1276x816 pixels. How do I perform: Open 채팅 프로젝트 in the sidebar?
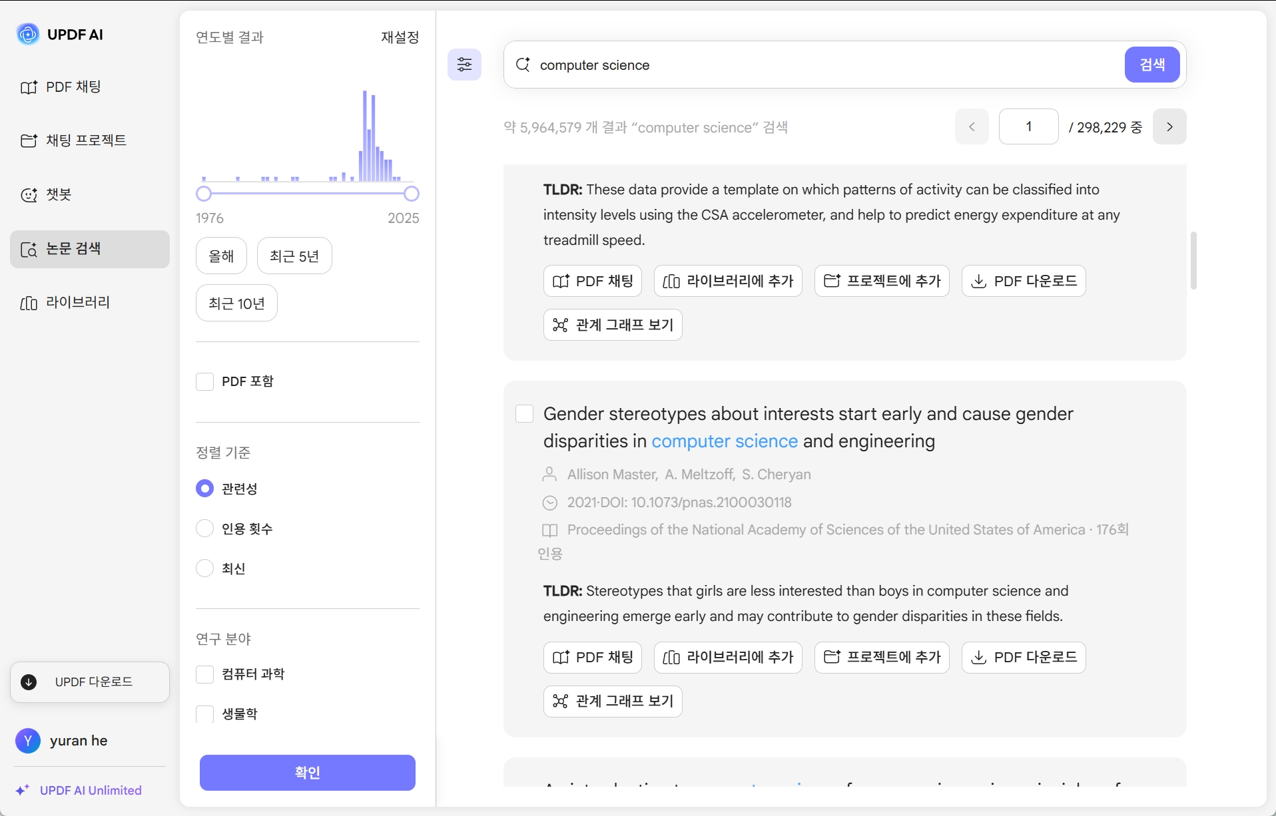90,140
